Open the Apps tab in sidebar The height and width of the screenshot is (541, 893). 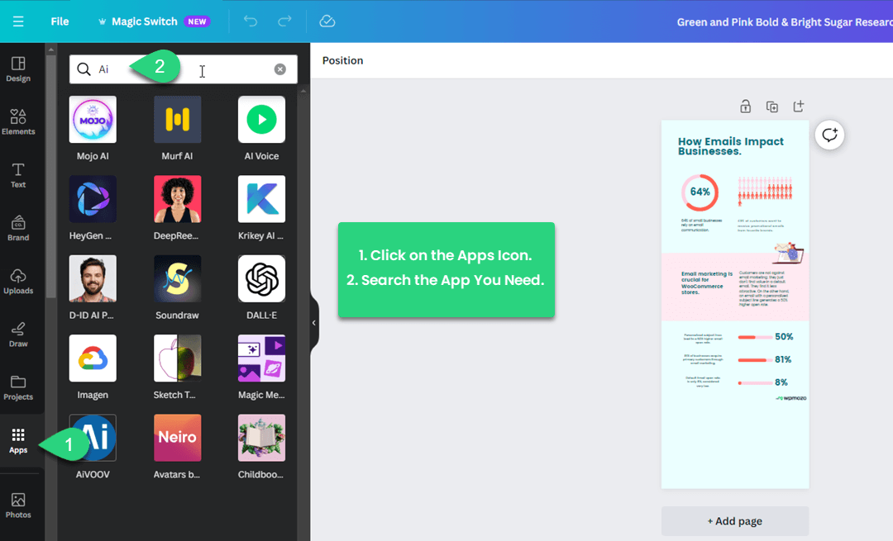click(18, 441)
